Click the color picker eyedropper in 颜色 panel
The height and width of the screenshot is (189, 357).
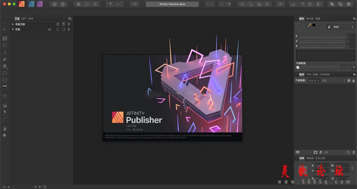(x=309, y=25)
